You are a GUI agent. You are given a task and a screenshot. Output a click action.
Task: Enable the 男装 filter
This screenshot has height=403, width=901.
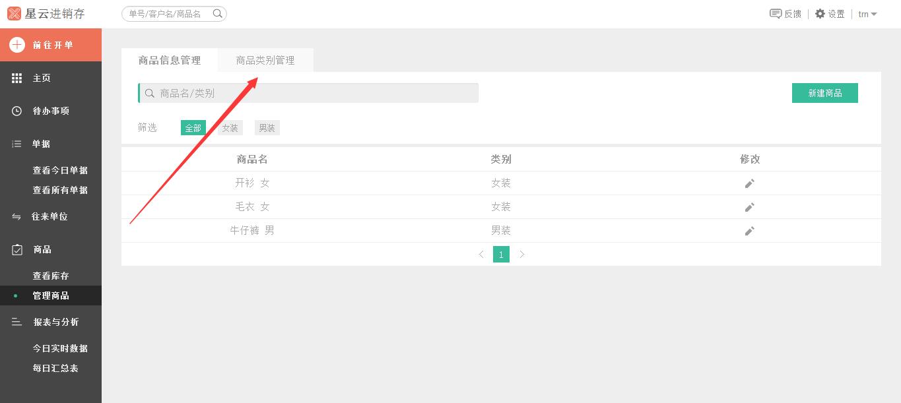pyautogui.click(x=267, y=127)
